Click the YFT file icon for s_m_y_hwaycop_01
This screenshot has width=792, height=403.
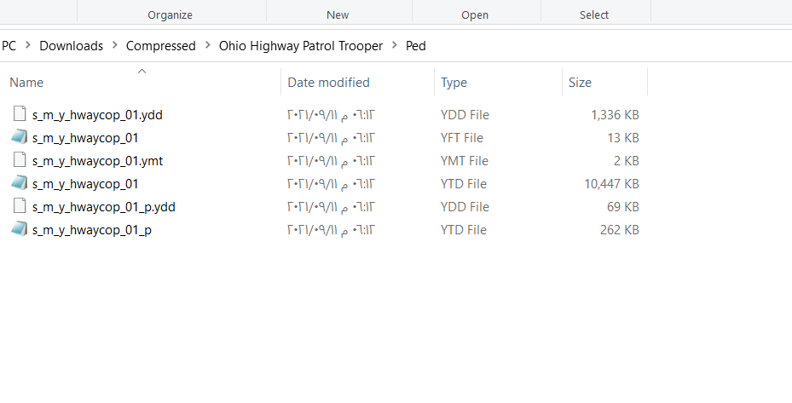click(20, 137)
